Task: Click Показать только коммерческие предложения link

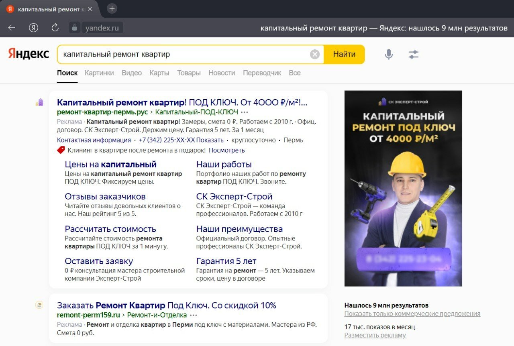Action: pos(412,314)
